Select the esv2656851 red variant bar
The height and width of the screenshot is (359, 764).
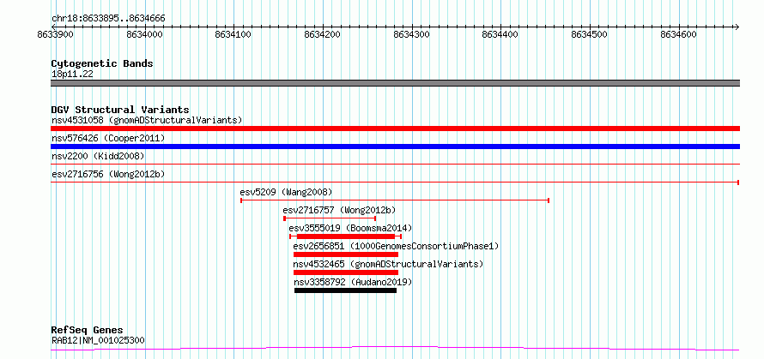coord(346,254)
